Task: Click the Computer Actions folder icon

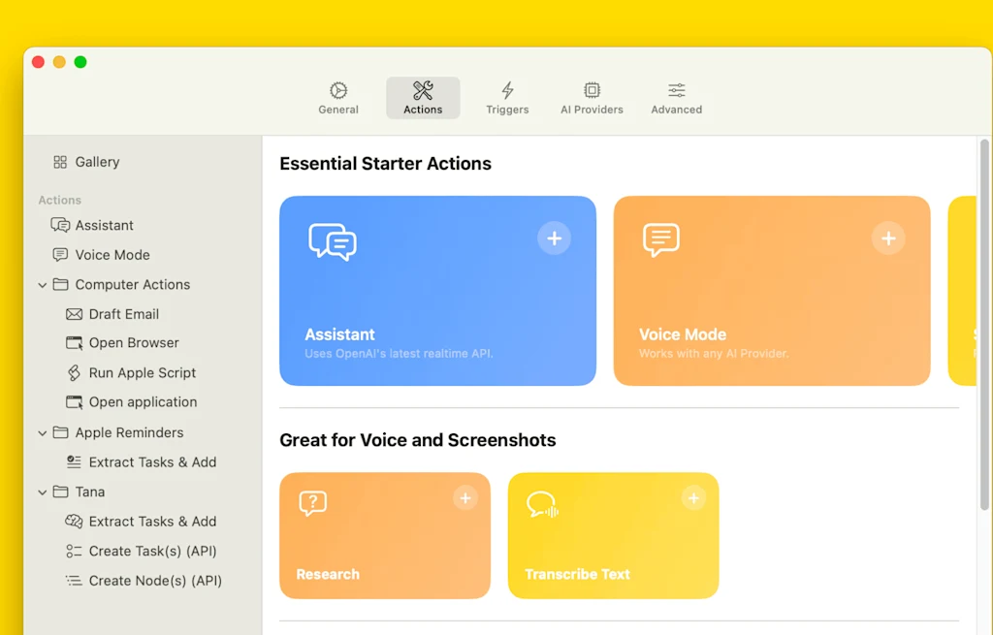Action: (x=60, y=284)
